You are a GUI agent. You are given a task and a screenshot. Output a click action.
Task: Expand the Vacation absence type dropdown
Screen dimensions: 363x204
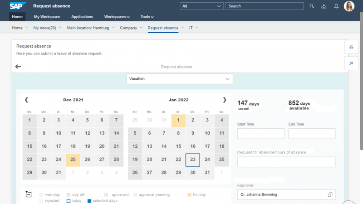[x=180, y=79]
